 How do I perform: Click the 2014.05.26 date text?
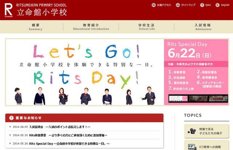pyautogui.click(x=20, y=143)
